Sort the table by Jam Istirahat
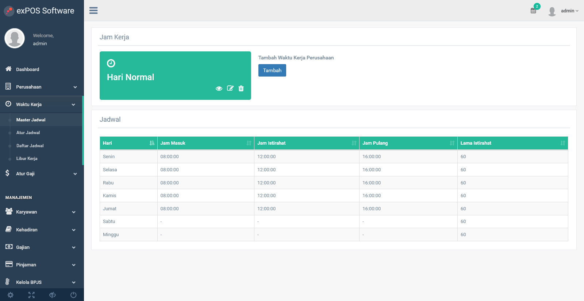This screenshot has height=301, width=584. coord(307,143)
